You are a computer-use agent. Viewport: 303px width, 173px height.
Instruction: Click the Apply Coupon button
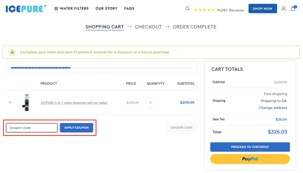77,128
